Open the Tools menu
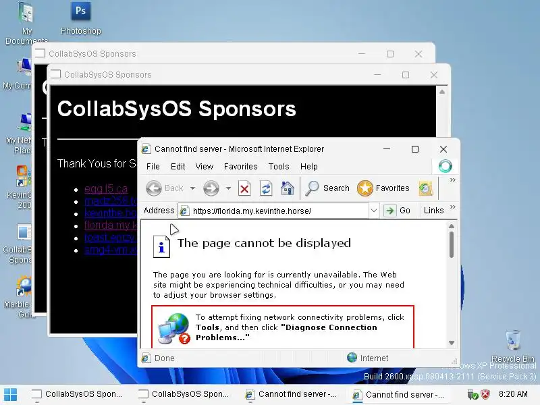 [x=279, y=167]
